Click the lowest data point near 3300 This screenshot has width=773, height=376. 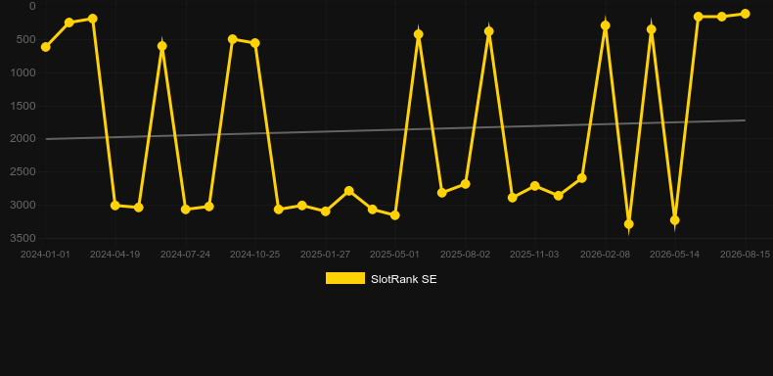click(x=628, y=224)
